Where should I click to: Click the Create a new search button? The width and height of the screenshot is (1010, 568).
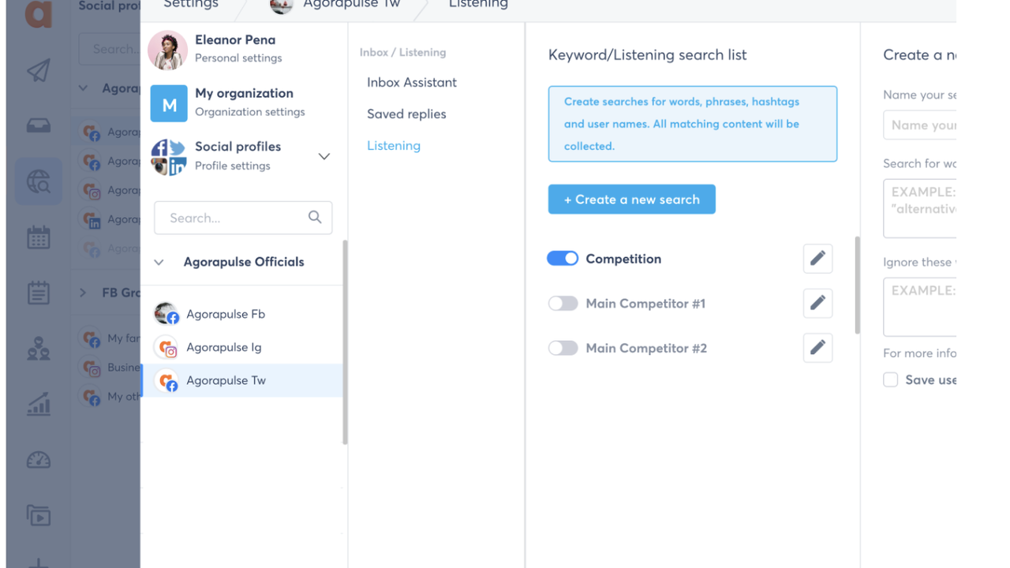631,200
